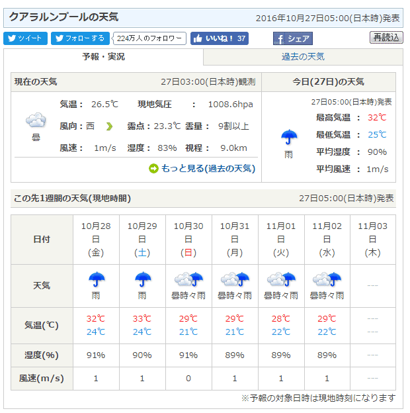Click the 視程 9.0km value
This screenshot has height=413, width=410.
[x=233, y=148]
